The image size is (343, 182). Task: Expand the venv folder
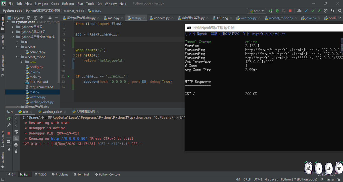point(22,62)
